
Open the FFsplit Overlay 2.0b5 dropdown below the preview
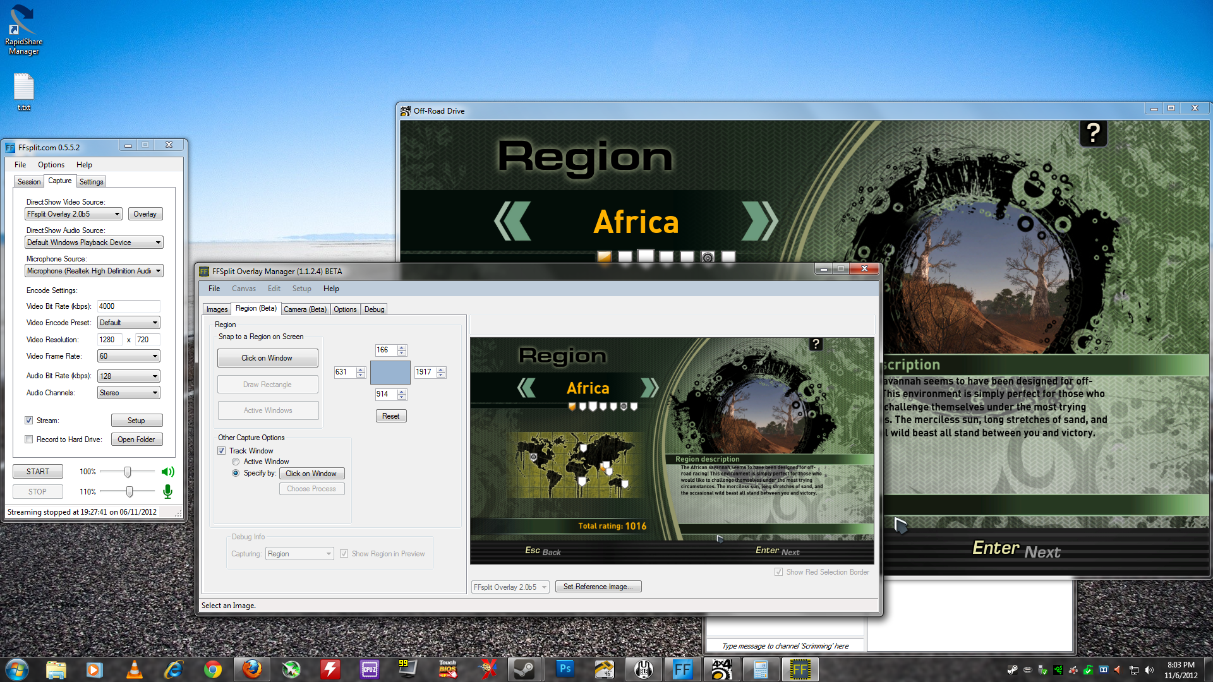coord(510,587)
